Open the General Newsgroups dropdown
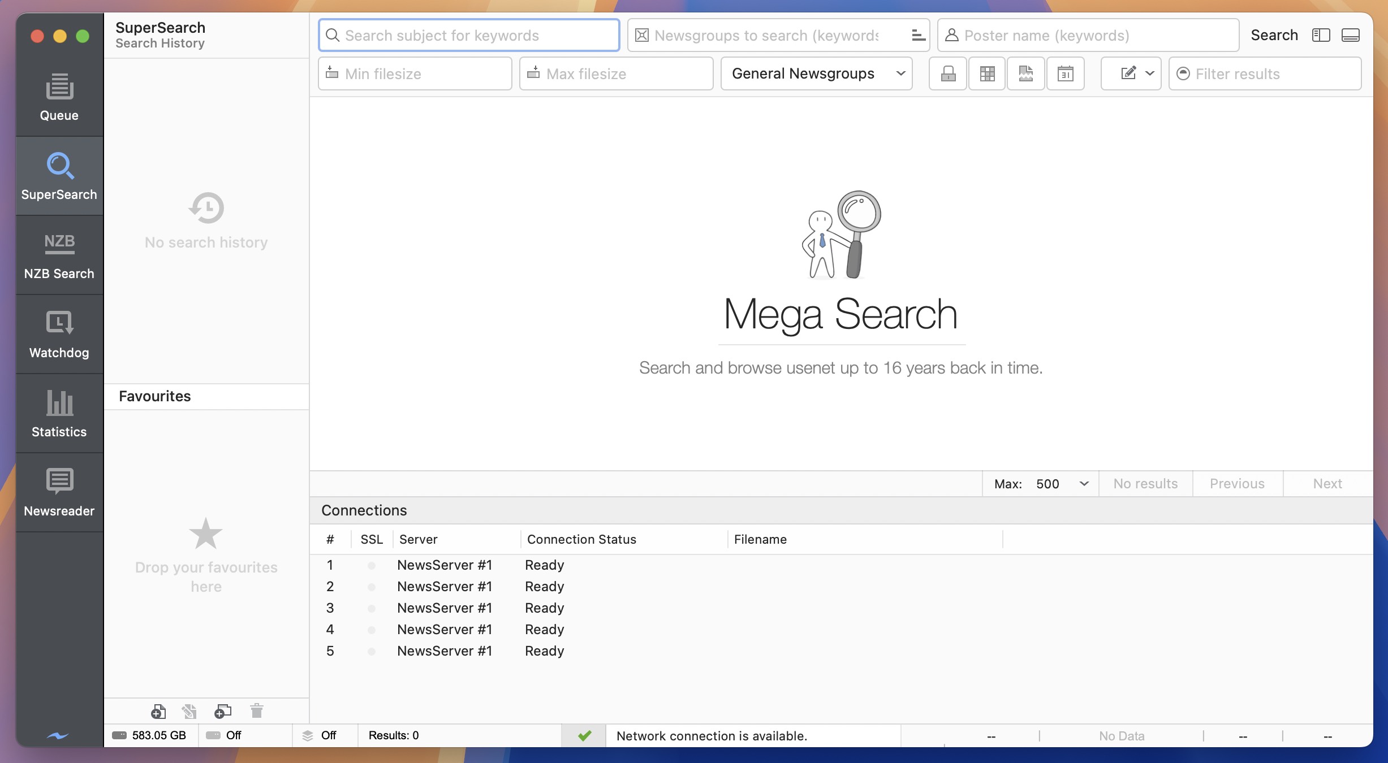Image resolution: width=1388 pixels, height=763 pixels. click(816, 73)
